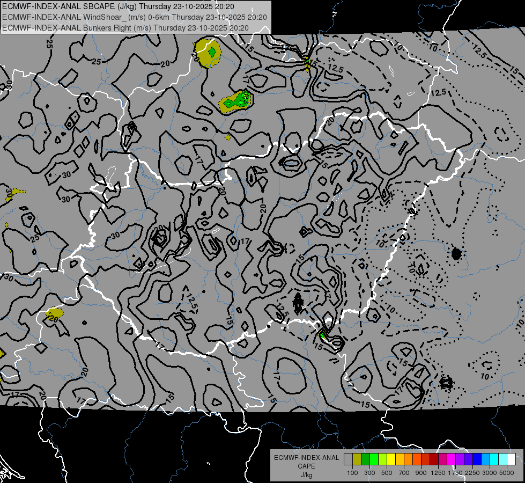Click the Bunkers Right header line
Image resolution: width=525 pixels, height=483 pixels.
tap(125, 28)
